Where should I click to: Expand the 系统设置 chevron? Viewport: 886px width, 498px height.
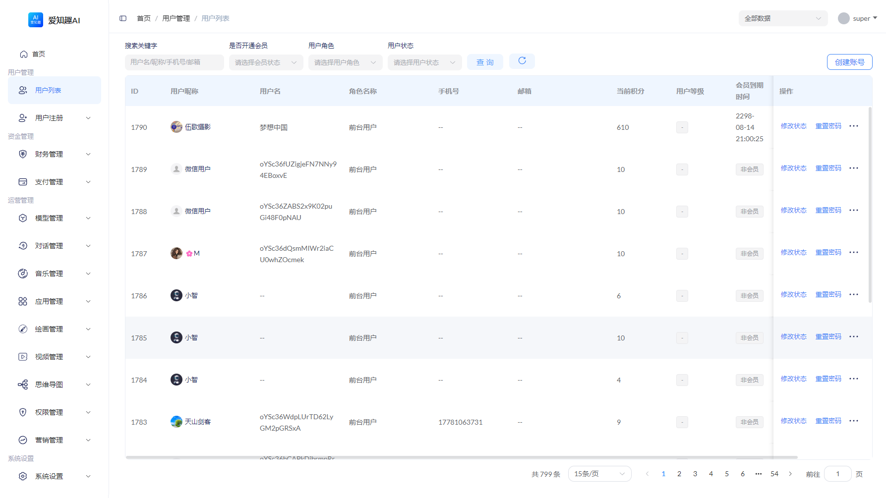pos(88,476)
